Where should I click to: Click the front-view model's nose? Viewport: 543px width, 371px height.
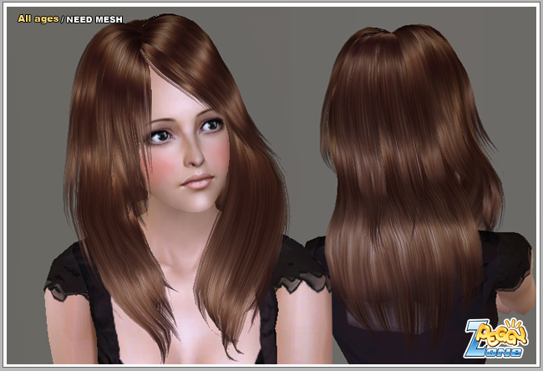[x=192, y=155]
